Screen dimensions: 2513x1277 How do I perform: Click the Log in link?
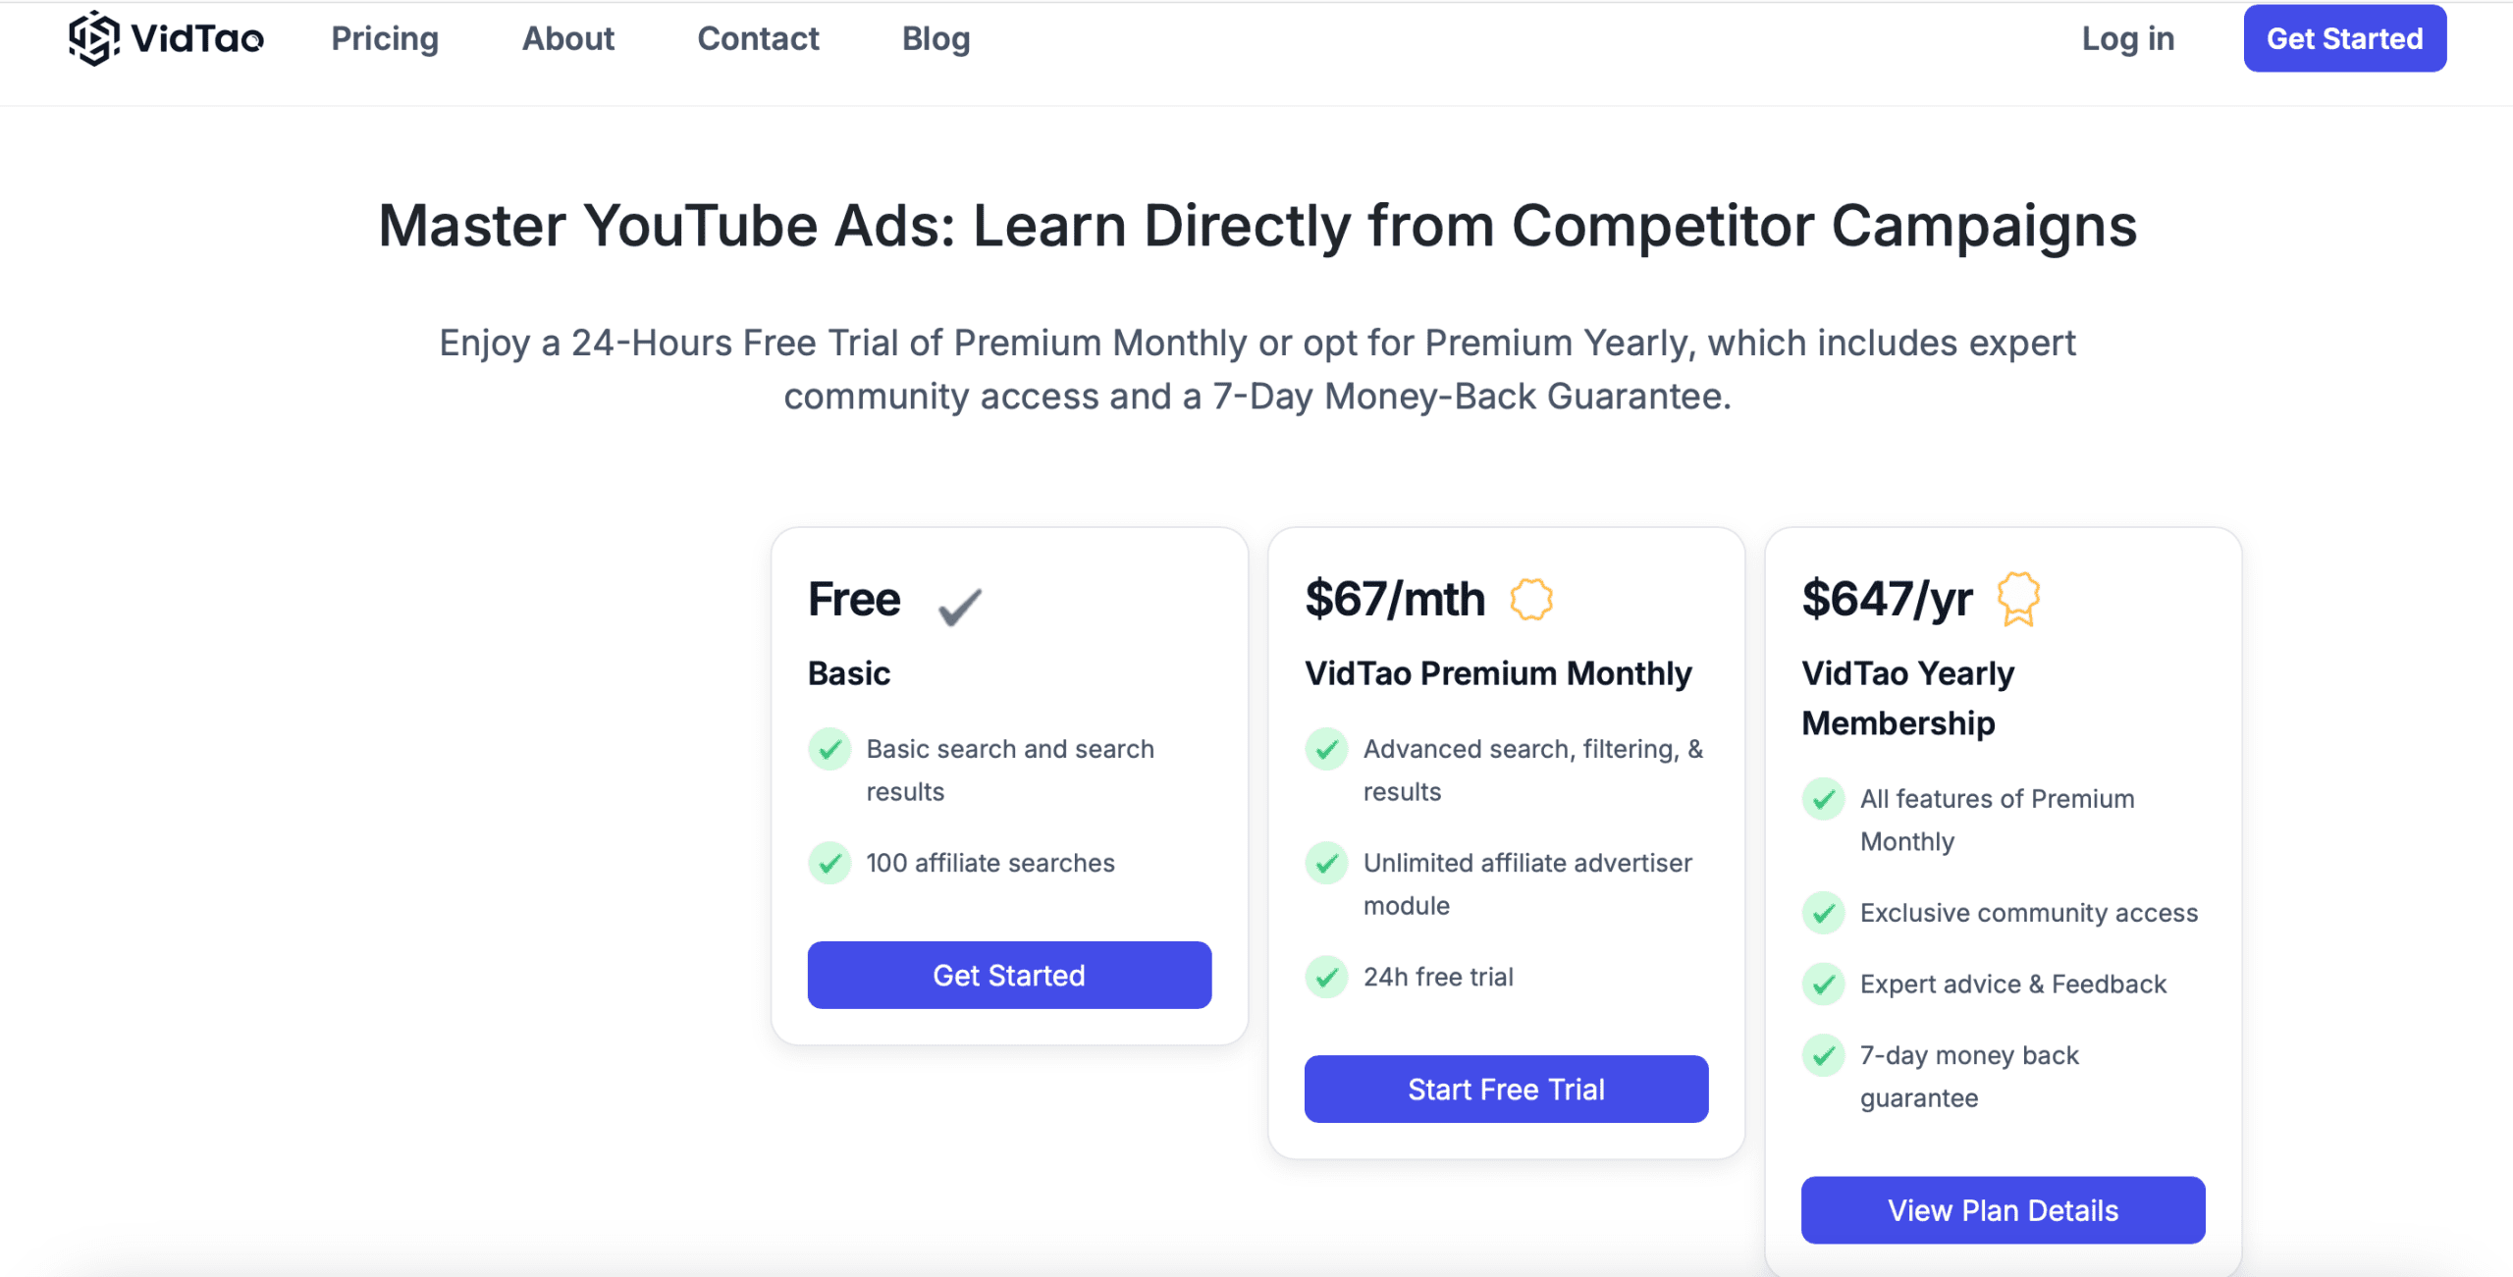(x=2127, y=38)
